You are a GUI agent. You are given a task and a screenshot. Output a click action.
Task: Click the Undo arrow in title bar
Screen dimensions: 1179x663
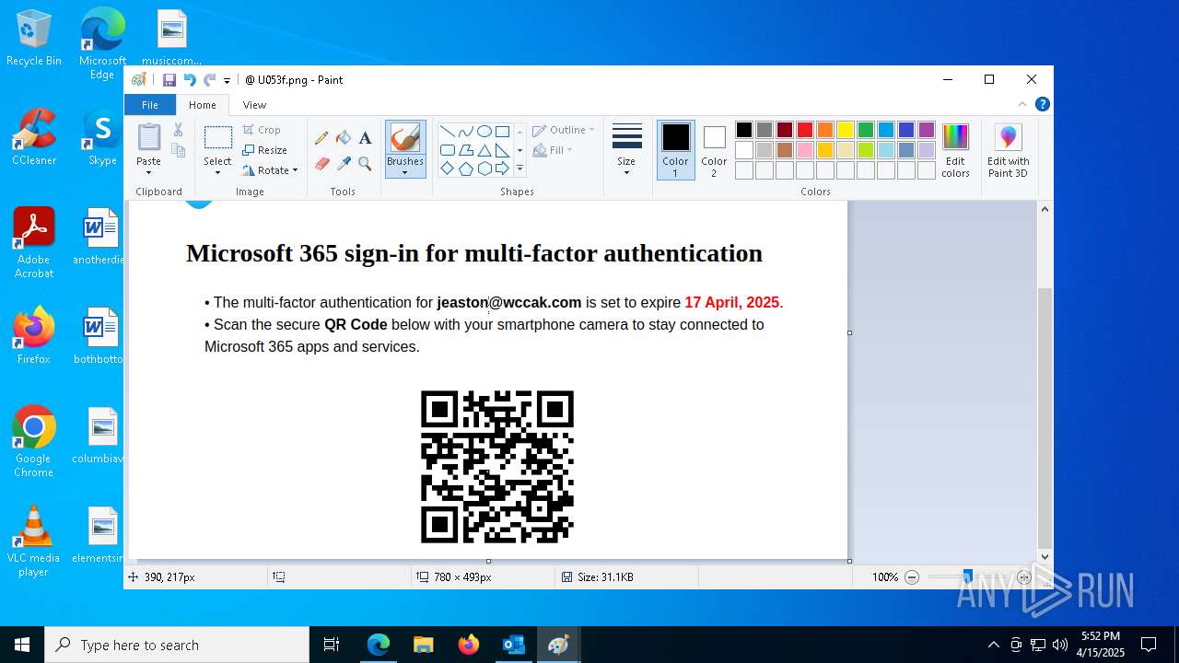[190, 80]
